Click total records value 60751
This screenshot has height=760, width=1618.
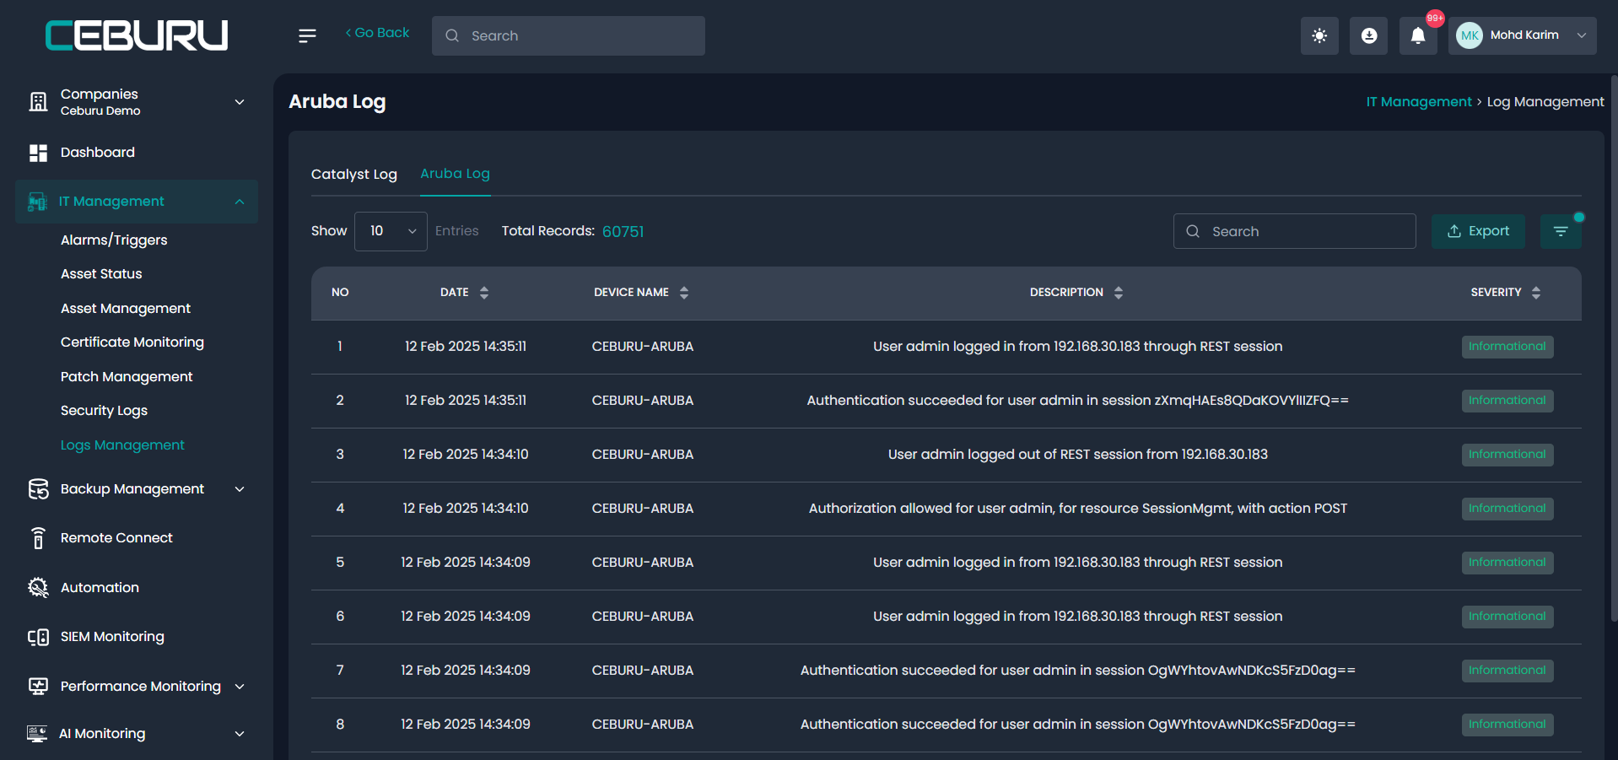(x=623, y=232)
